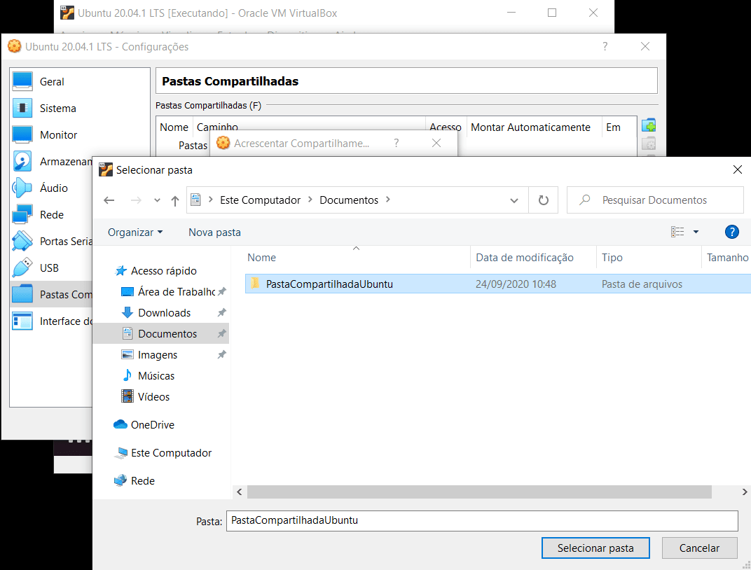The image size is (751, 570).
Task: Open Músicas folder in navigation pane
Action: pyautogui.click(x=156, y=376)
